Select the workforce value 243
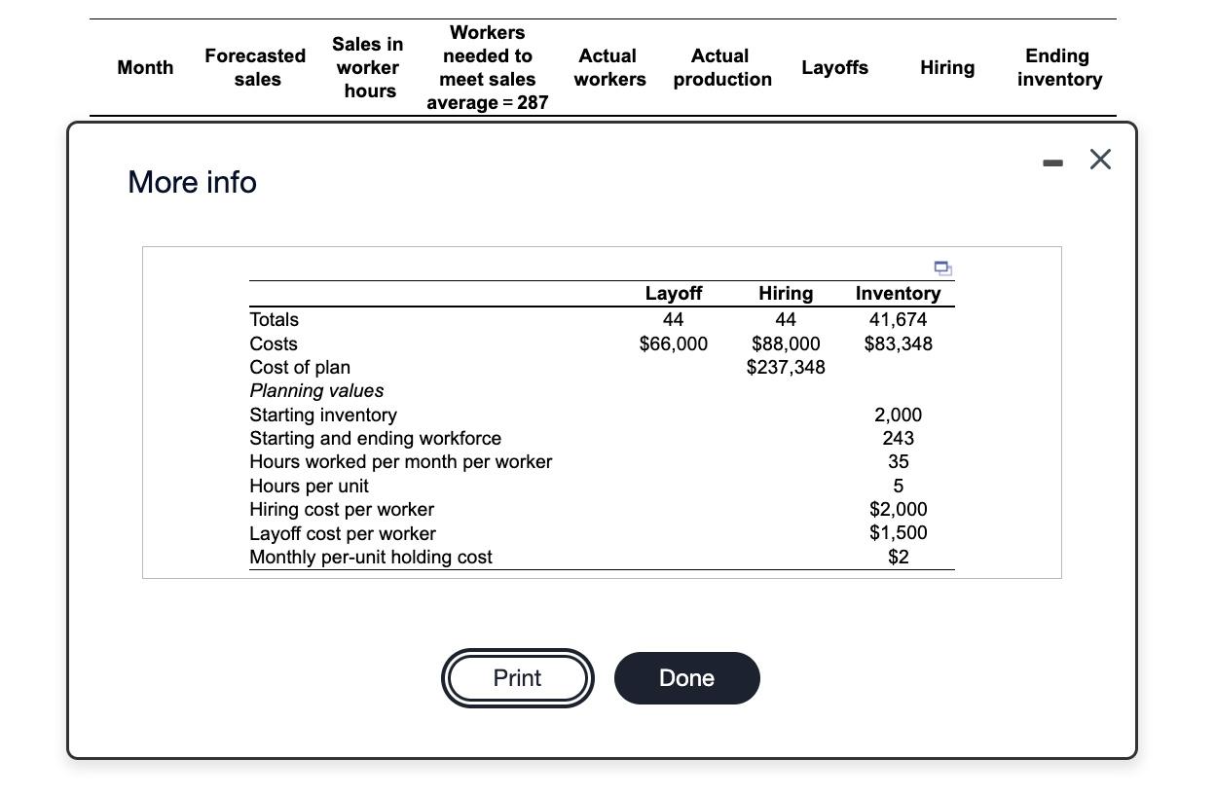The width and height of the screenshot is (1215, 795). (x=898, y=438)
